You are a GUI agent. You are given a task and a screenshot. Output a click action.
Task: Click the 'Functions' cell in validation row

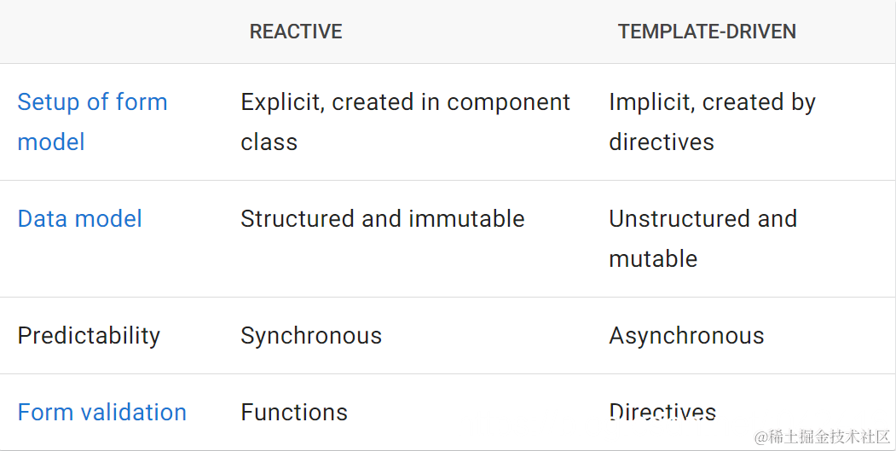(294, 413)
